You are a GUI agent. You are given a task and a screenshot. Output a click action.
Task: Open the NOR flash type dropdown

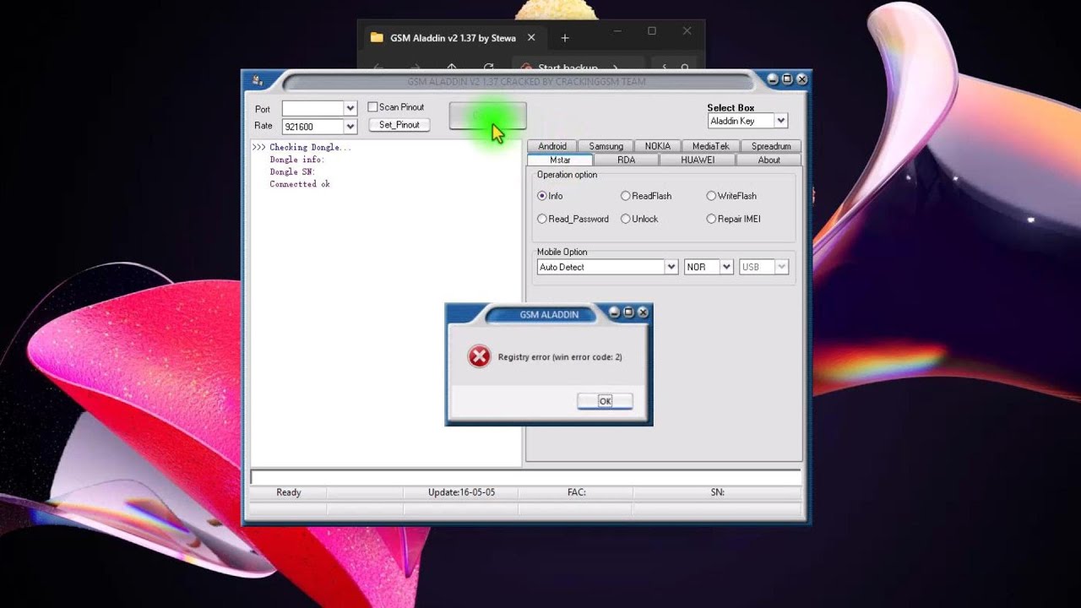[726, 267]
